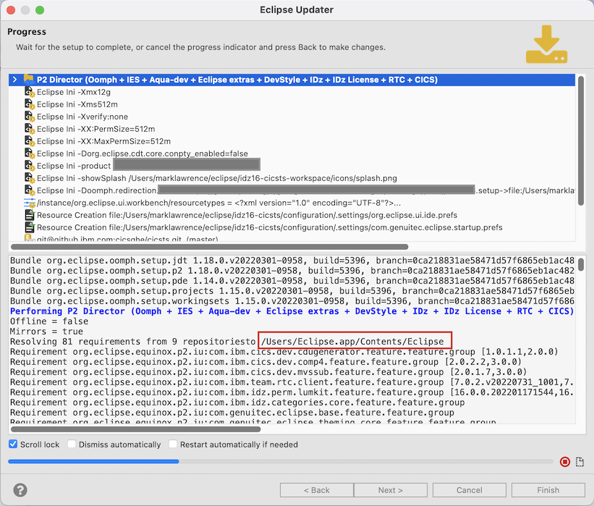Click the icon beside -XX:PermSize=512m
594x506 pixels.
(29, 129)
